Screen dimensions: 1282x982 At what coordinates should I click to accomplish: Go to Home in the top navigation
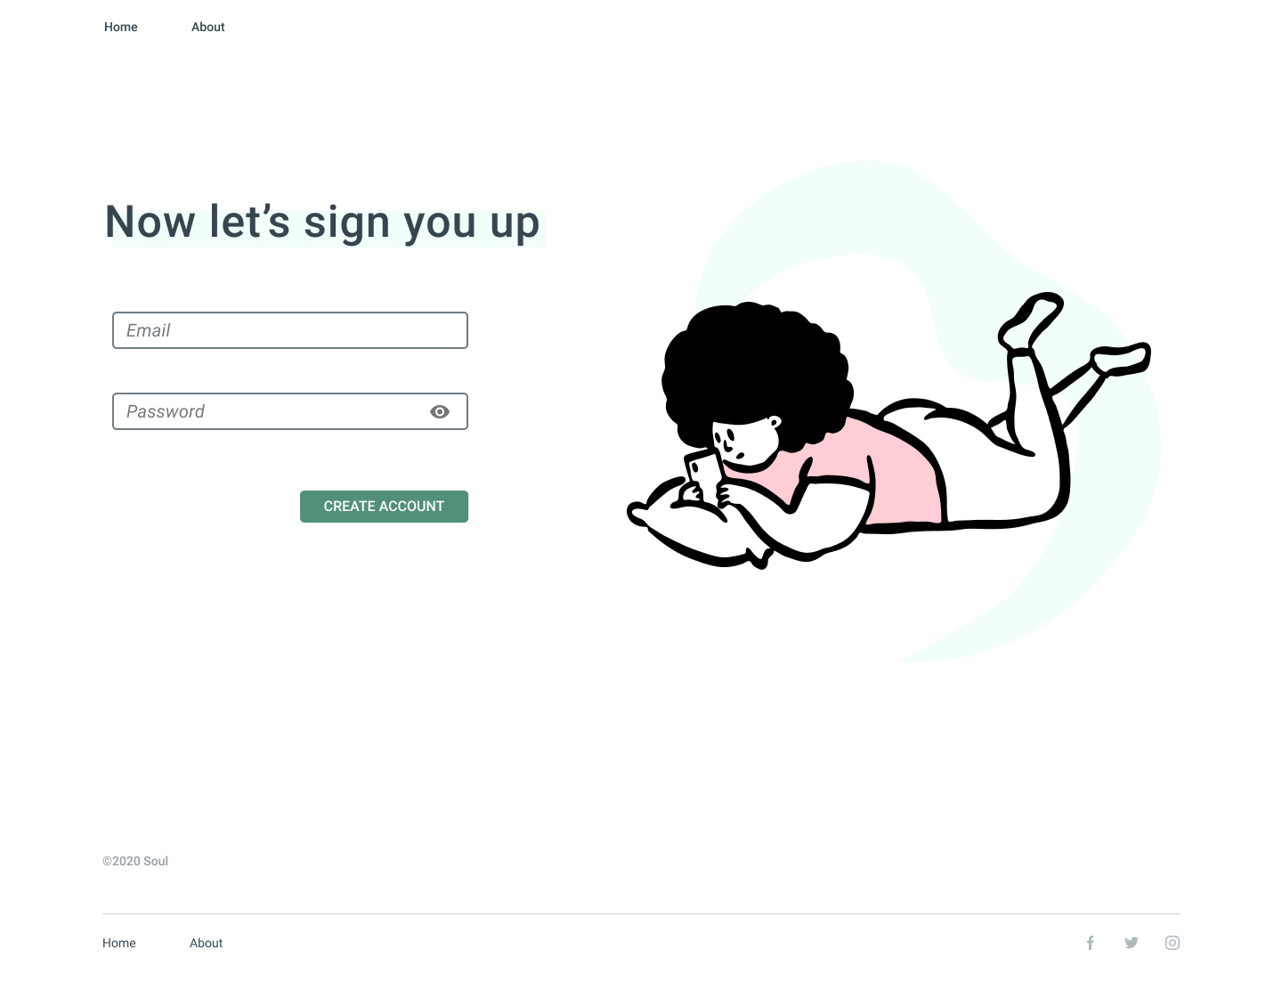(x=121, y=27)
